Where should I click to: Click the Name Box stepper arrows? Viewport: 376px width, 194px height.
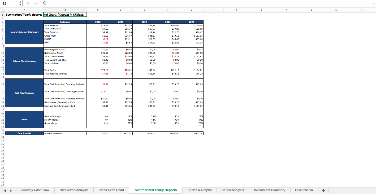point(20,3)
